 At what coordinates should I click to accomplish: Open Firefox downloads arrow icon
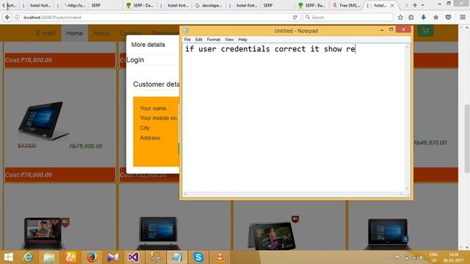pyautogui.click(x=424, y=18)
